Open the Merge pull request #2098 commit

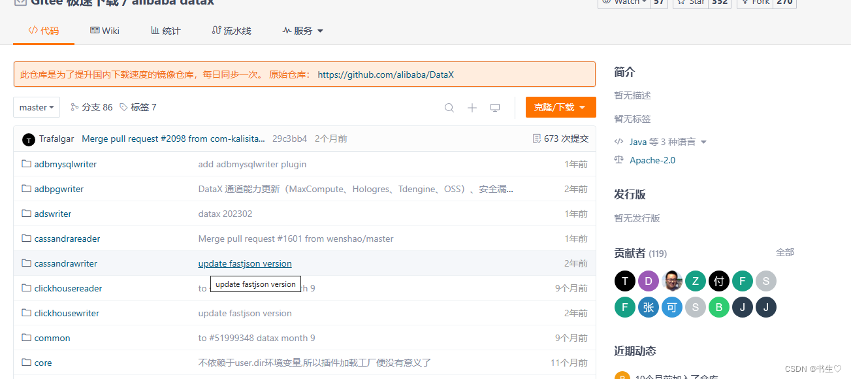(x=174, y=139)
